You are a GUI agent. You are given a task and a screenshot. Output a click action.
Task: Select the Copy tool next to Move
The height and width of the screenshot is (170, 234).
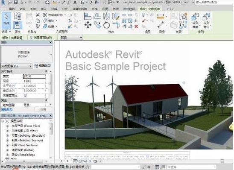[97, 25]
